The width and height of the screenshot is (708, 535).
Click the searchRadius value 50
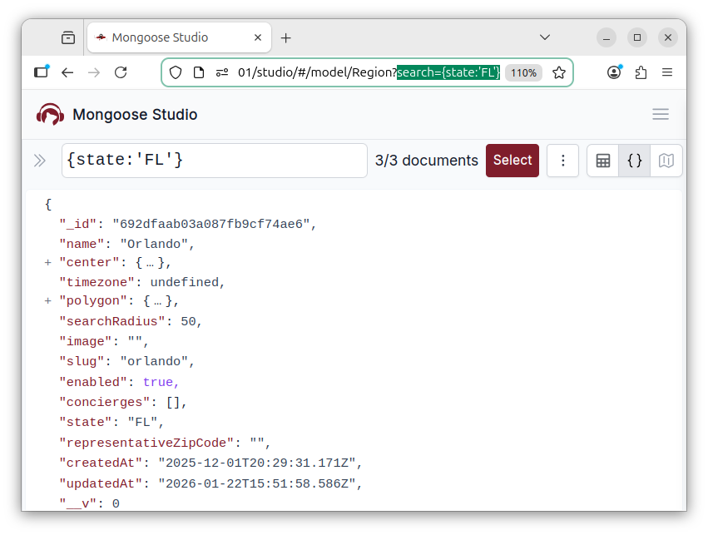coord(188,321)
